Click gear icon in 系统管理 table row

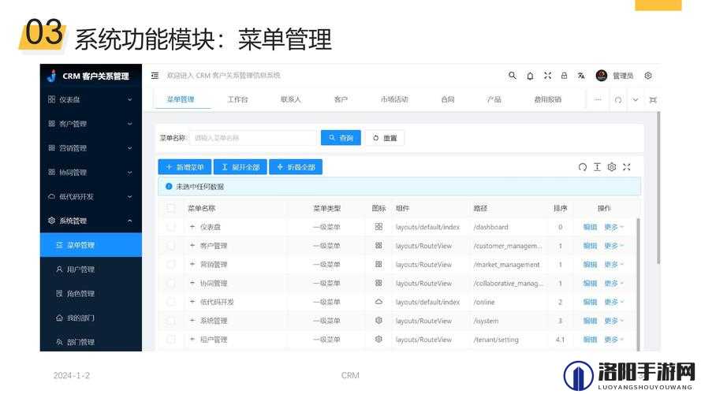[x=378, y=320]
